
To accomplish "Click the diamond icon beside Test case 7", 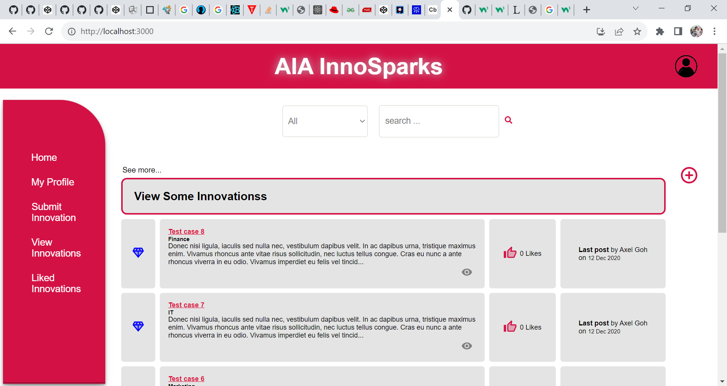I will pos(138,326).
